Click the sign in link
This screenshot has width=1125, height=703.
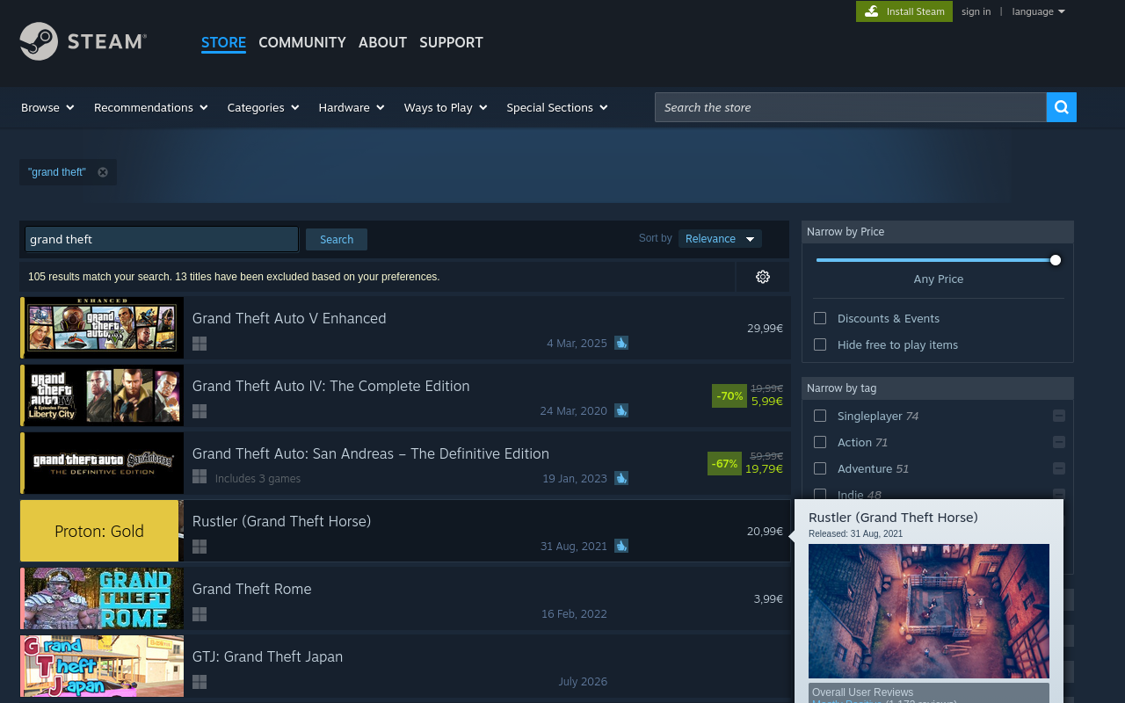[976, 11]
